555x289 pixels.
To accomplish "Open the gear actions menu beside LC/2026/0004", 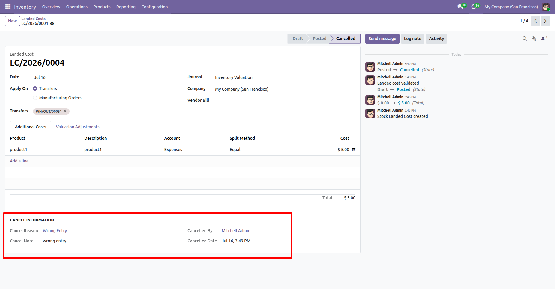I will pos(52,23).
